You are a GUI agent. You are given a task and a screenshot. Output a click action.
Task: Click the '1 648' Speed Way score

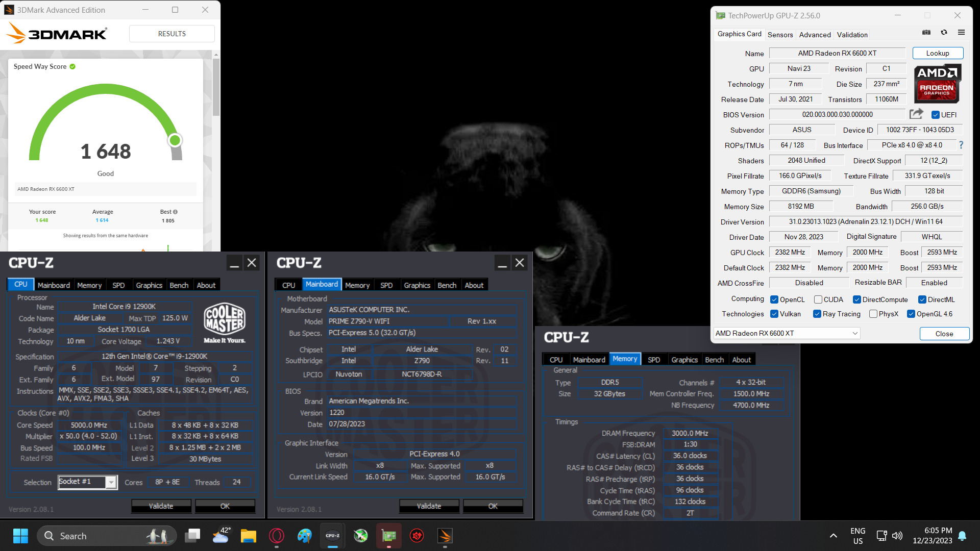(x=106, y=152)
